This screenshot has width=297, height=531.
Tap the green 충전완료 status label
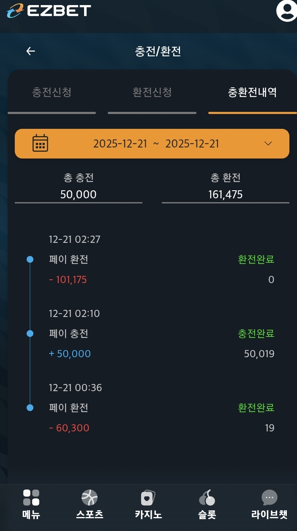click(x=256, y=334)
